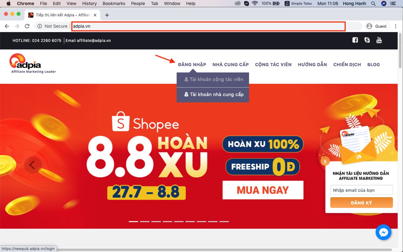Close the email signup popup with X
Image resolution: width=403 pixels, height=252 pixels.
point(325,161)
